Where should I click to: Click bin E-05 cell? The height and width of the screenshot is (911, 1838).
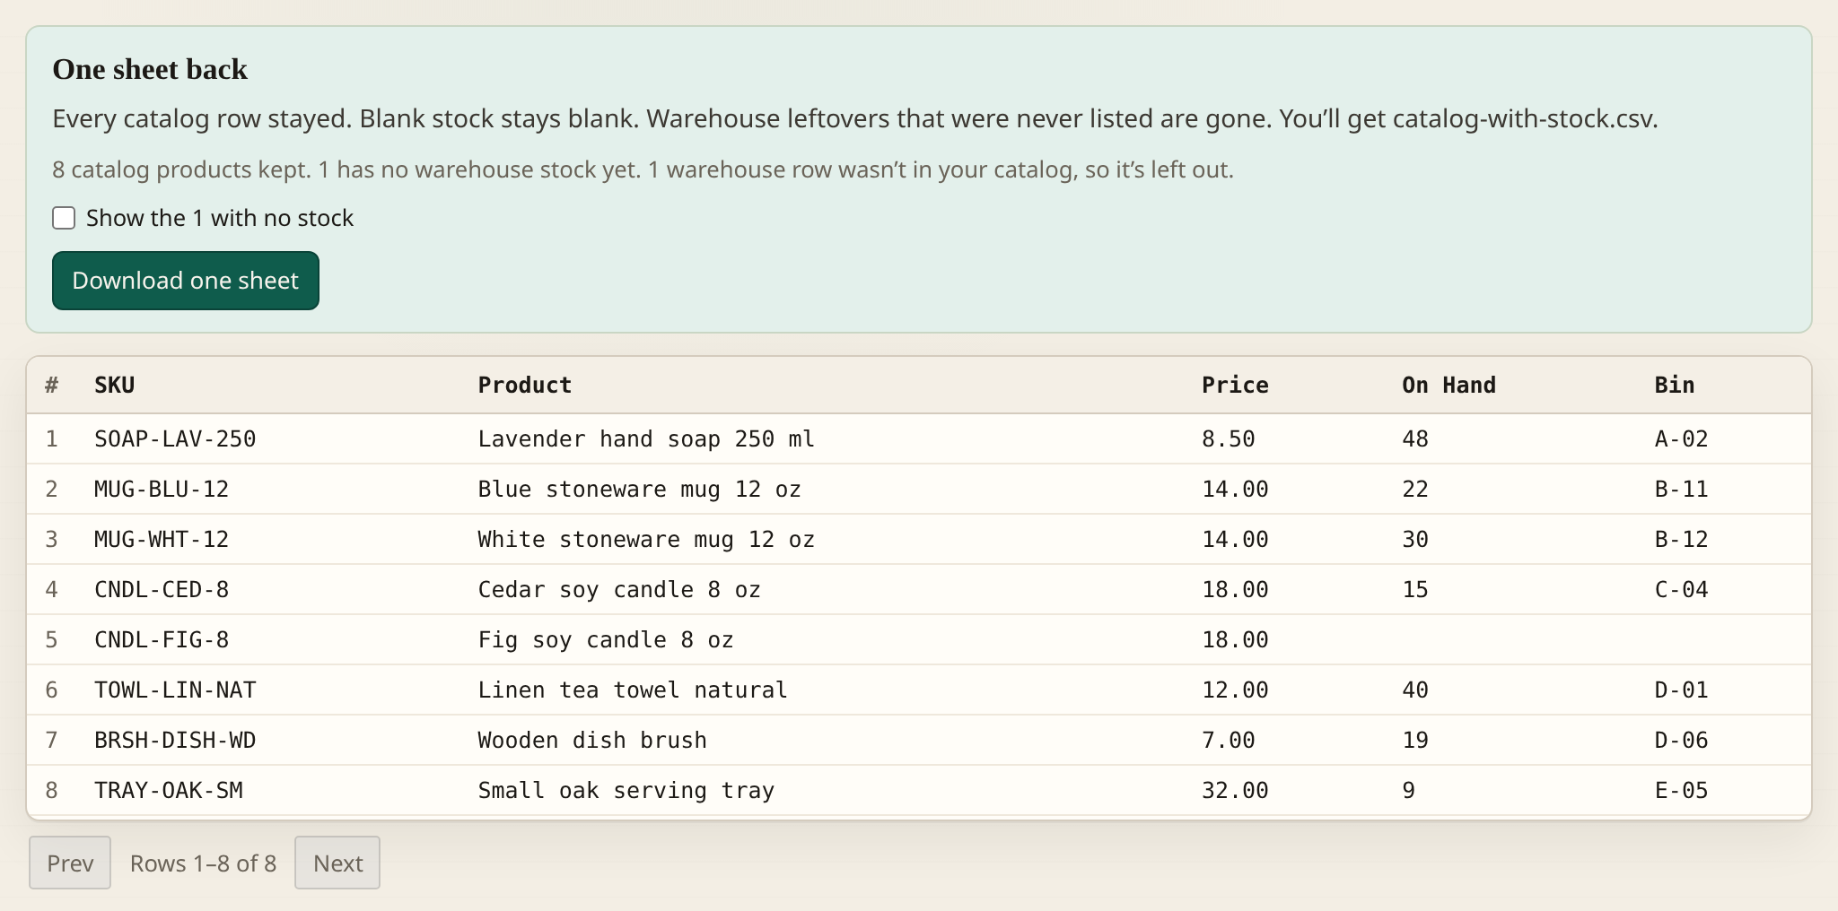pos(1681,791)
